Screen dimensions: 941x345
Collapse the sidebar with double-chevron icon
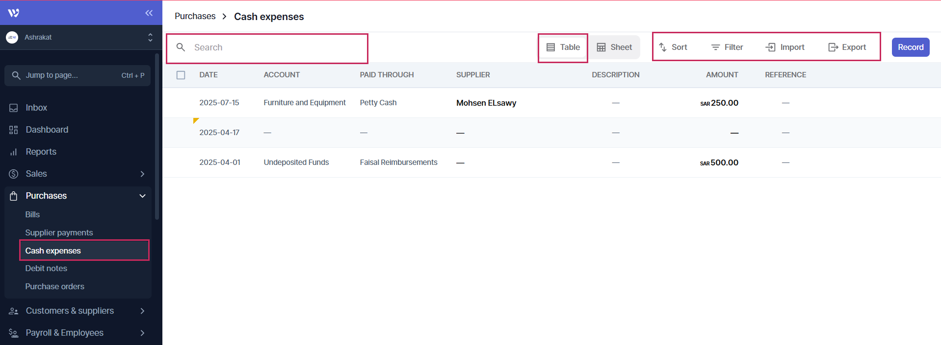(149, 13)
